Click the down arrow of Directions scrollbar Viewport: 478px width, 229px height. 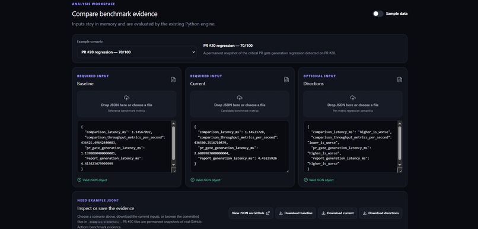tap(400, 165)
